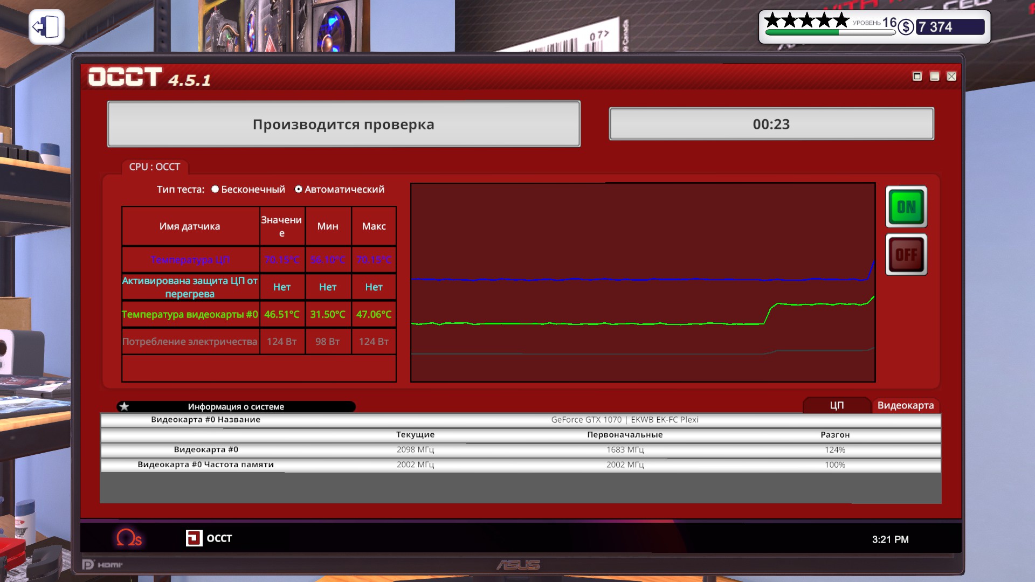This screenshot has height=582, width=1035.
Task: Maximize the OCCT window
Action: (x=917, y=77)
